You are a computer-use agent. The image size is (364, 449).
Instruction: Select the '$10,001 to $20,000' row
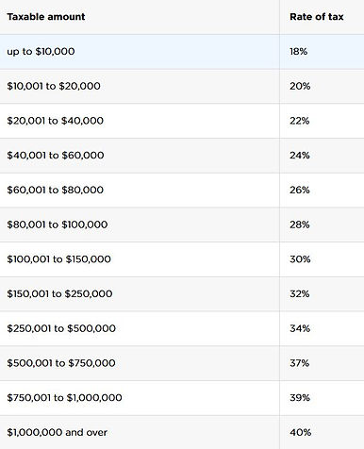pyautogui.click(x=182, y=87)
